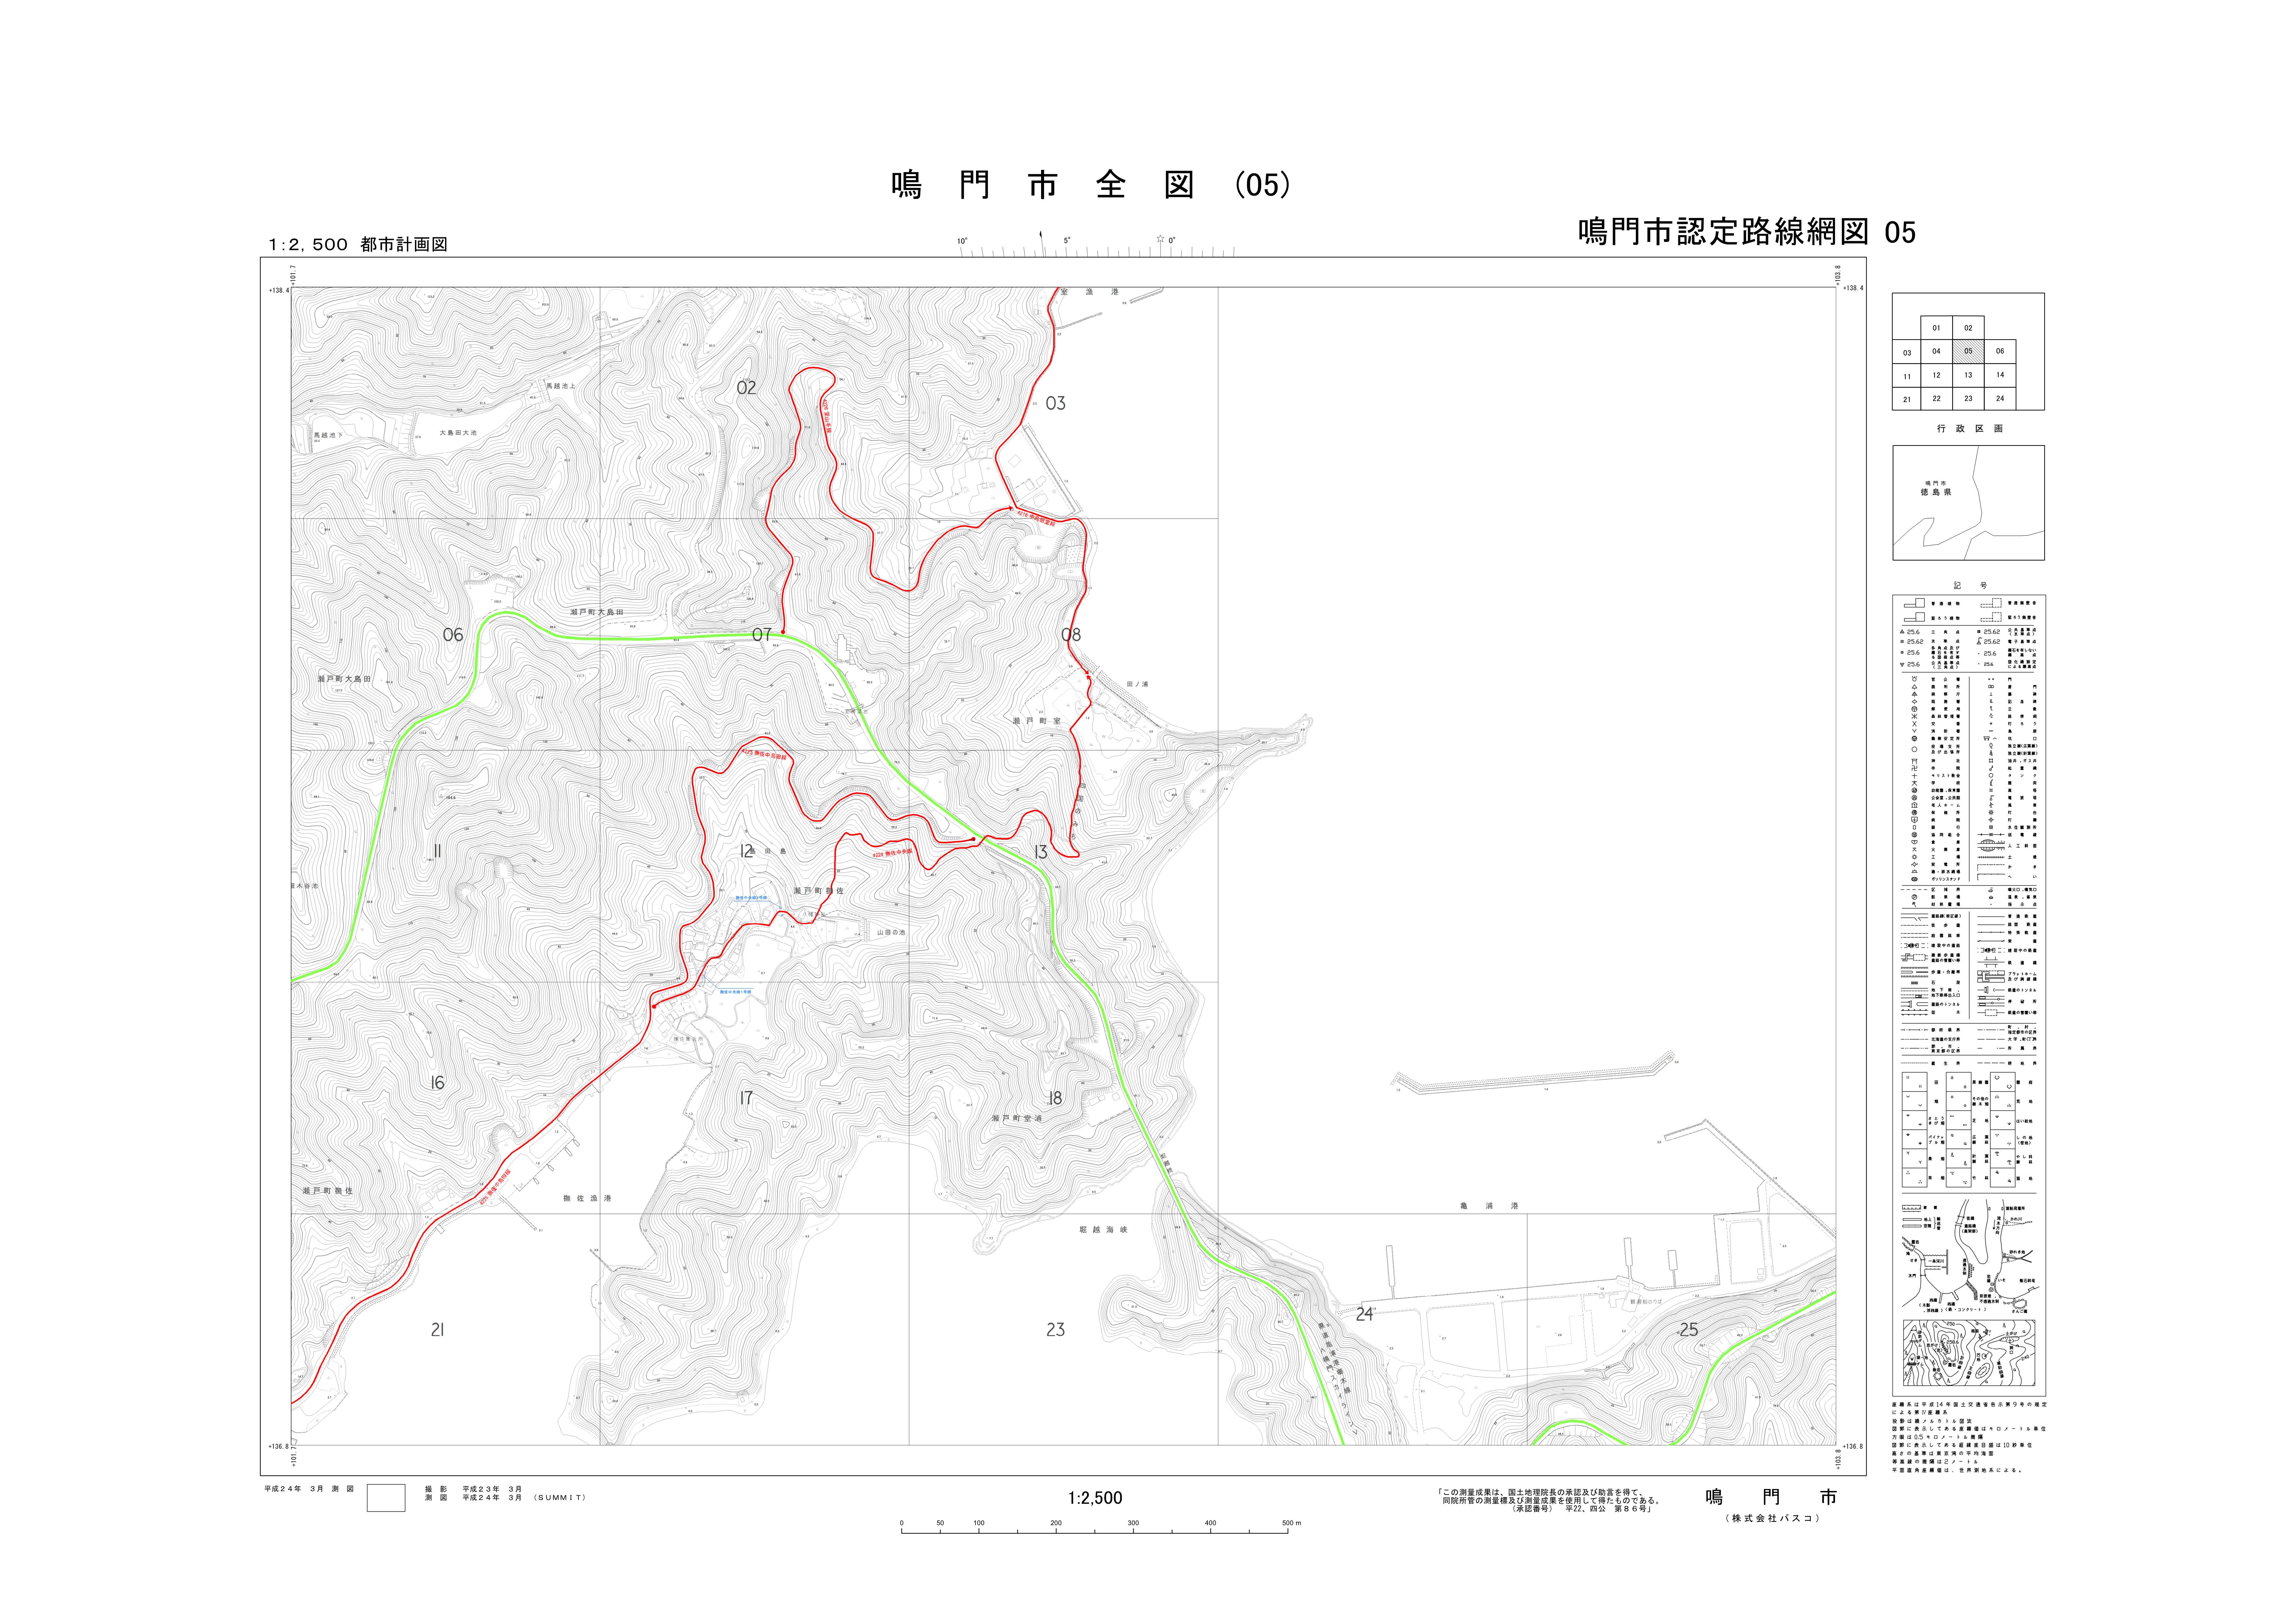Click the 大島田大池 pond label

458,433
